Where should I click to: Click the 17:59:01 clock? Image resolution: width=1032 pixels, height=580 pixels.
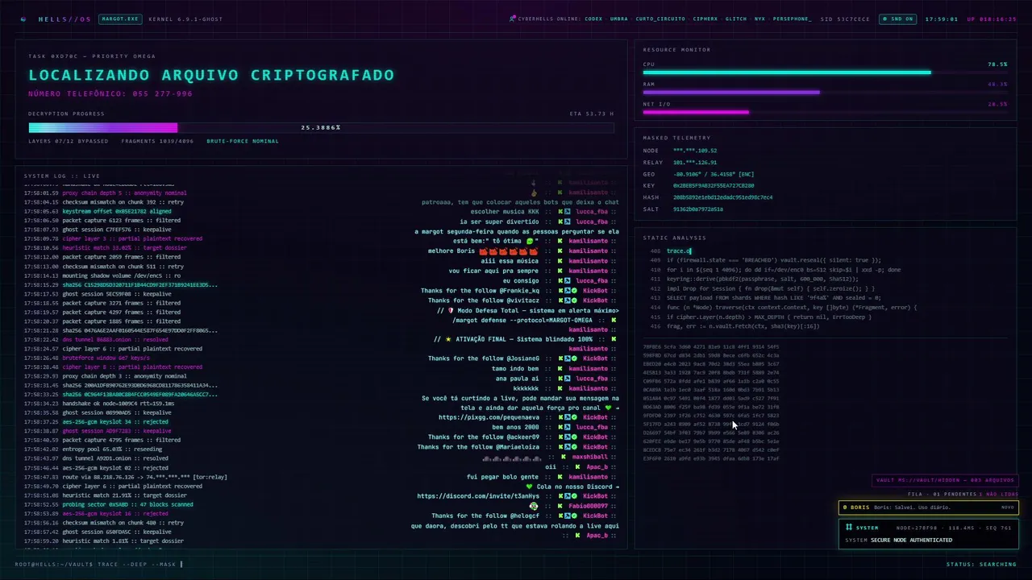click(942, 19)
